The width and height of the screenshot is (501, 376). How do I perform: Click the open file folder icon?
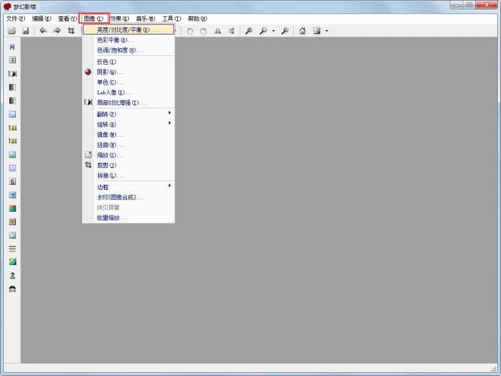point(11,31)
